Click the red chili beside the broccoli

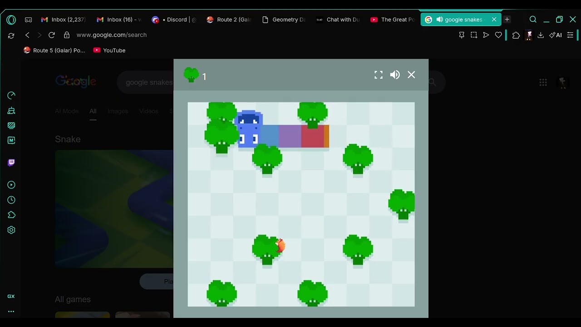coord(281,245)
